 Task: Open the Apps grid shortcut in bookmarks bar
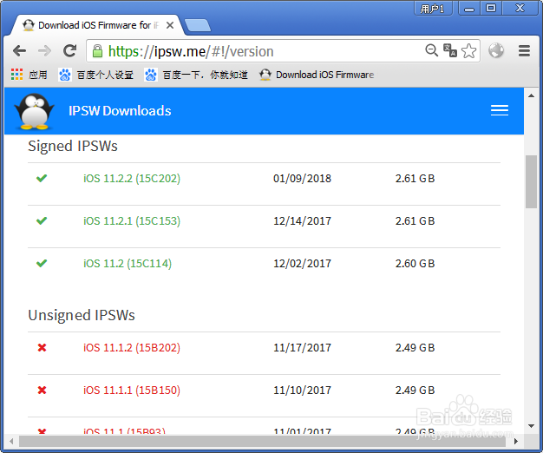tap(29, 75)
